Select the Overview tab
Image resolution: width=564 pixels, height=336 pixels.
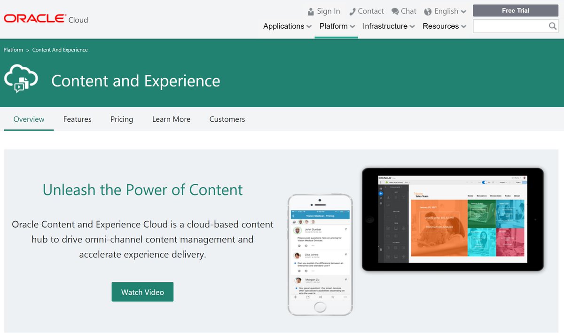(x=29, y=119)
